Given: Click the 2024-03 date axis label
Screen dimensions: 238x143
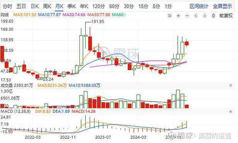Looking at the screenshot, I should click(138, 137).
